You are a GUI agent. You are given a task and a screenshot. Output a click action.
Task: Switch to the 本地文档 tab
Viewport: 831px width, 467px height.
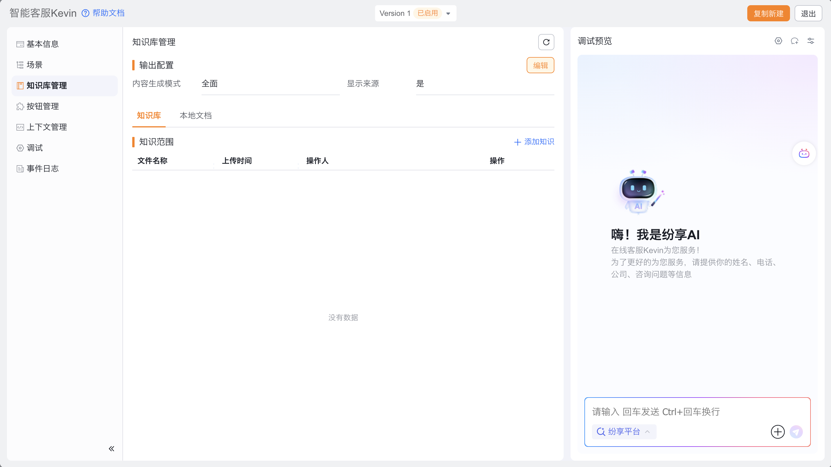coord(195,116)
